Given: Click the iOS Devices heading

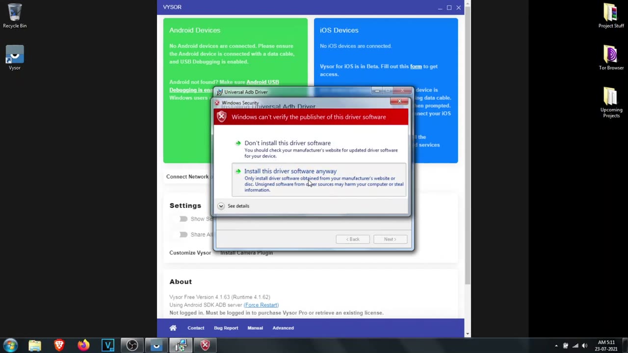Looking at the screenshot, I should (339, 30).
